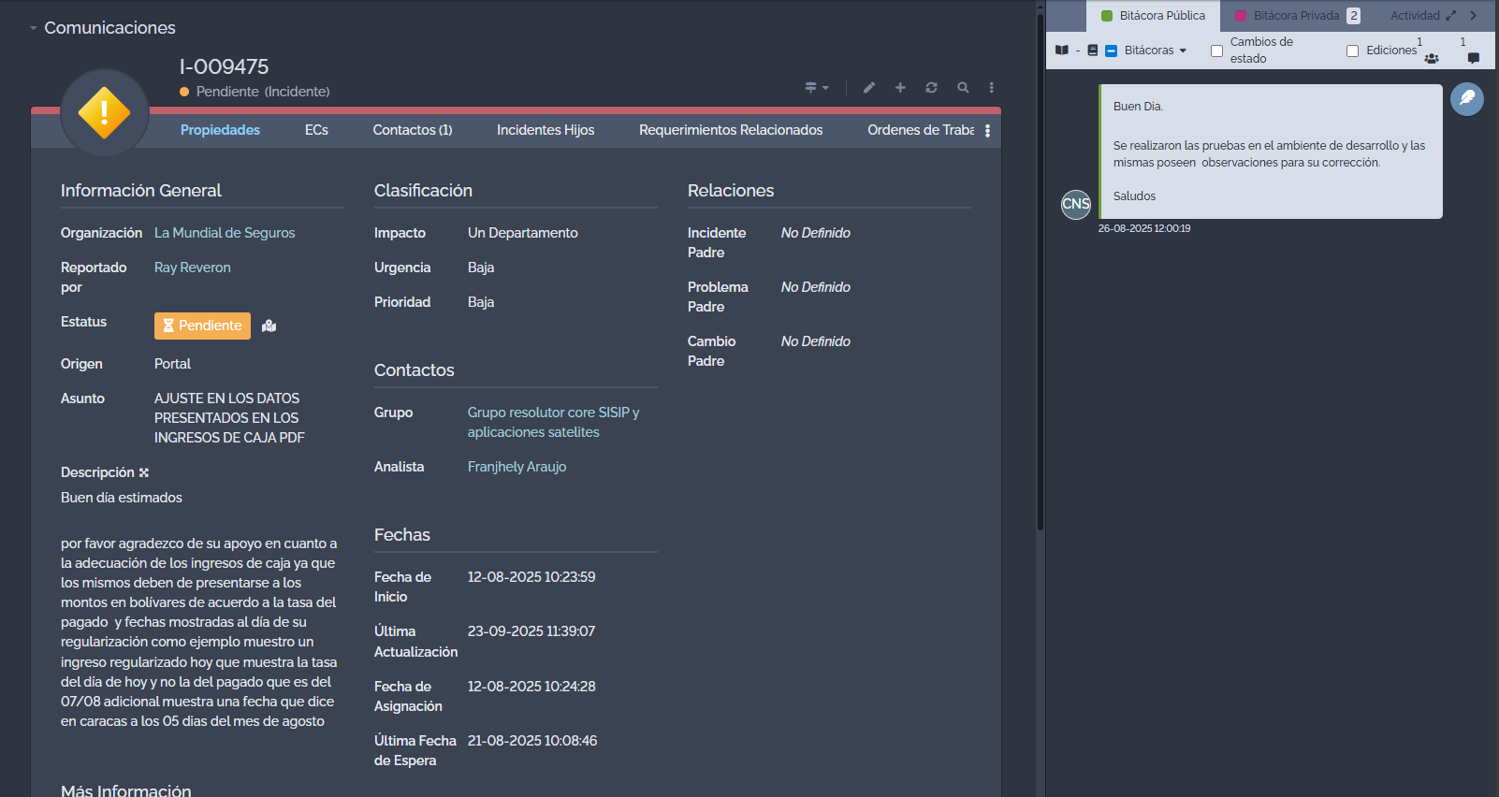The width and height of the screenshot is (1499, 797).
Task: Click the magnifier search icon
Action: pos(963,88)
